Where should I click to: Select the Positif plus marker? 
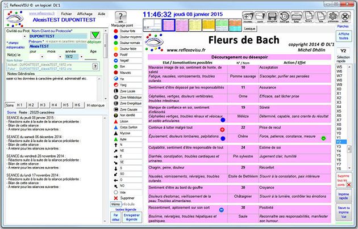point(116,54)
